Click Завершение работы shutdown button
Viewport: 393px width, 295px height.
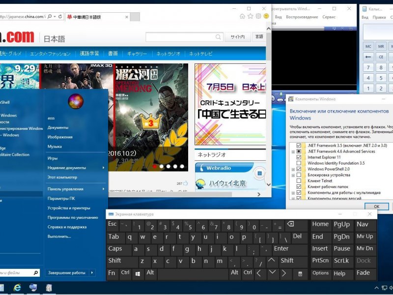pos(67,273)
